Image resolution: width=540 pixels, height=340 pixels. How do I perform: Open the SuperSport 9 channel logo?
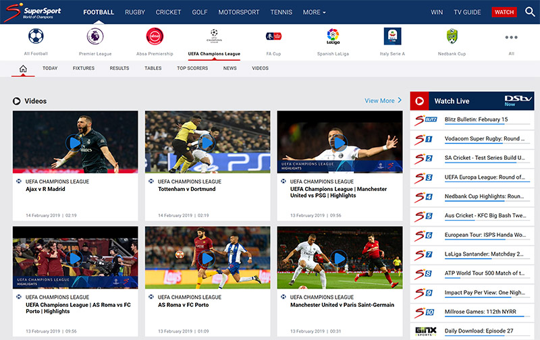423,293
